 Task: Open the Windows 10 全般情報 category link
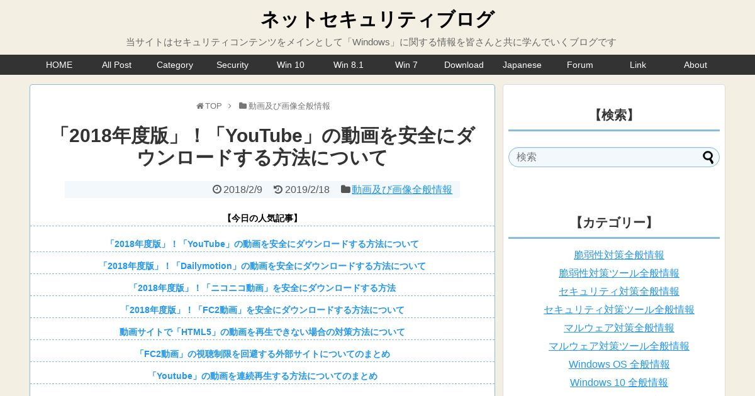point(619,383)
